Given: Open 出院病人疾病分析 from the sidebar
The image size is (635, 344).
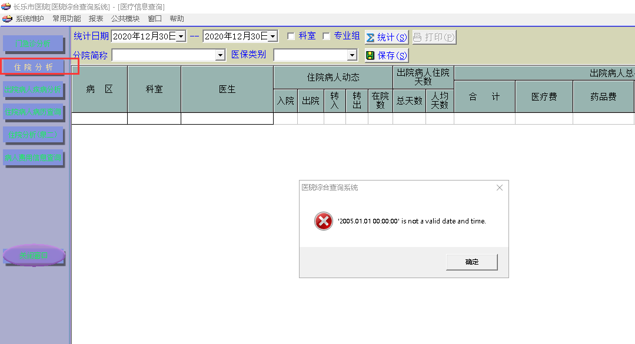Looking at the screenshot, I should coord(33,89).
